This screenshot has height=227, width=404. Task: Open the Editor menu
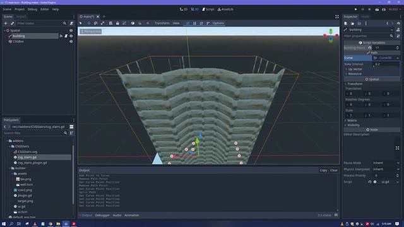(45, 9)
